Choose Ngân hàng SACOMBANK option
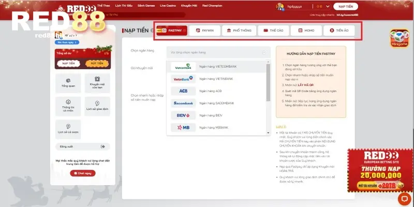The height and width of the screenshot is (207, 414). tap(217, 103)
